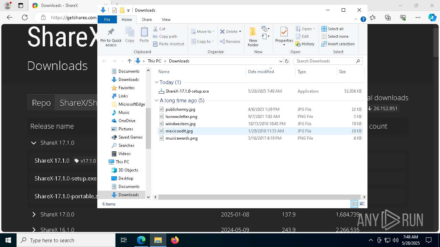
Task: Open the Move to dropdown
Action: [x=203, y=32]
